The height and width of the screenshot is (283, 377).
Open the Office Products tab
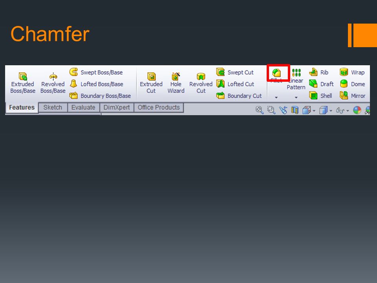[159, 107]
